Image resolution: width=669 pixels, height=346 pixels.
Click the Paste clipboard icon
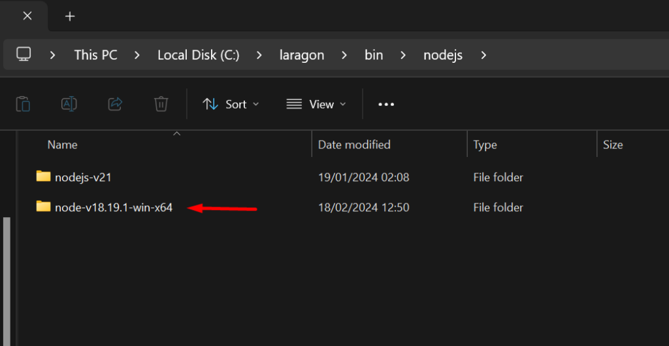tap(23, 104)
